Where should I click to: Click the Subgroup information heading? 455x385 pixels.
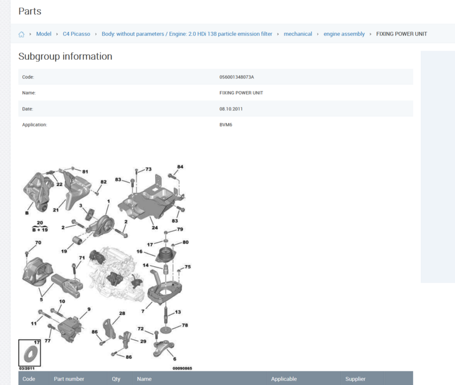(65, 56)
